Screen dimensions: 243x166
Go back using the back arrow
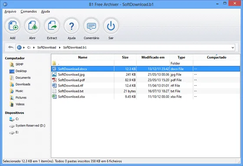point(11,47)
